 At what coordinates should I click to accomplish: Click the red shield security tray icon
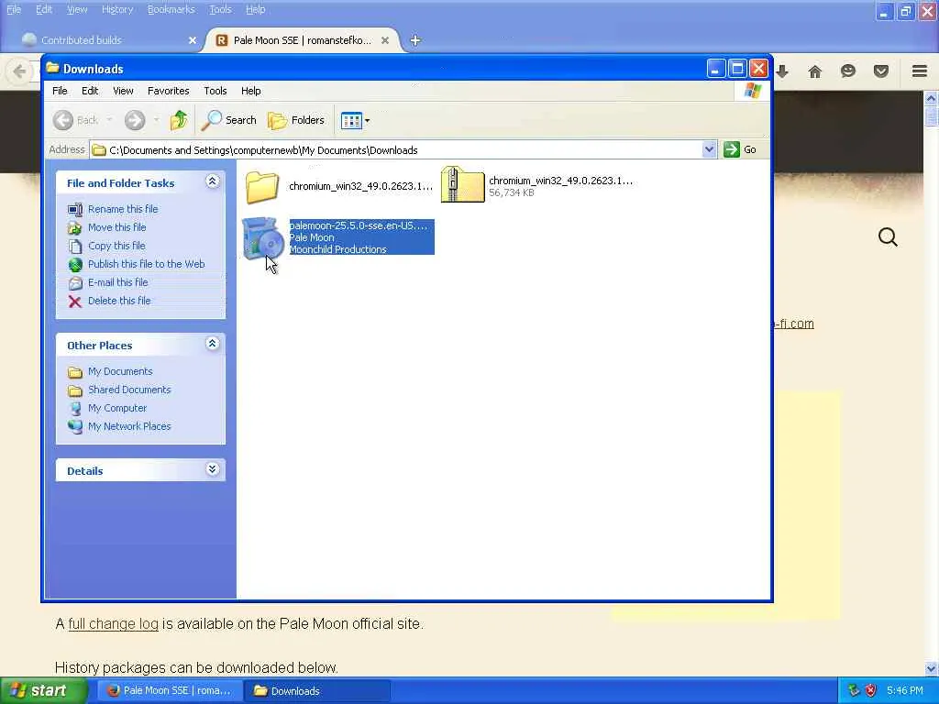(870, 691)
